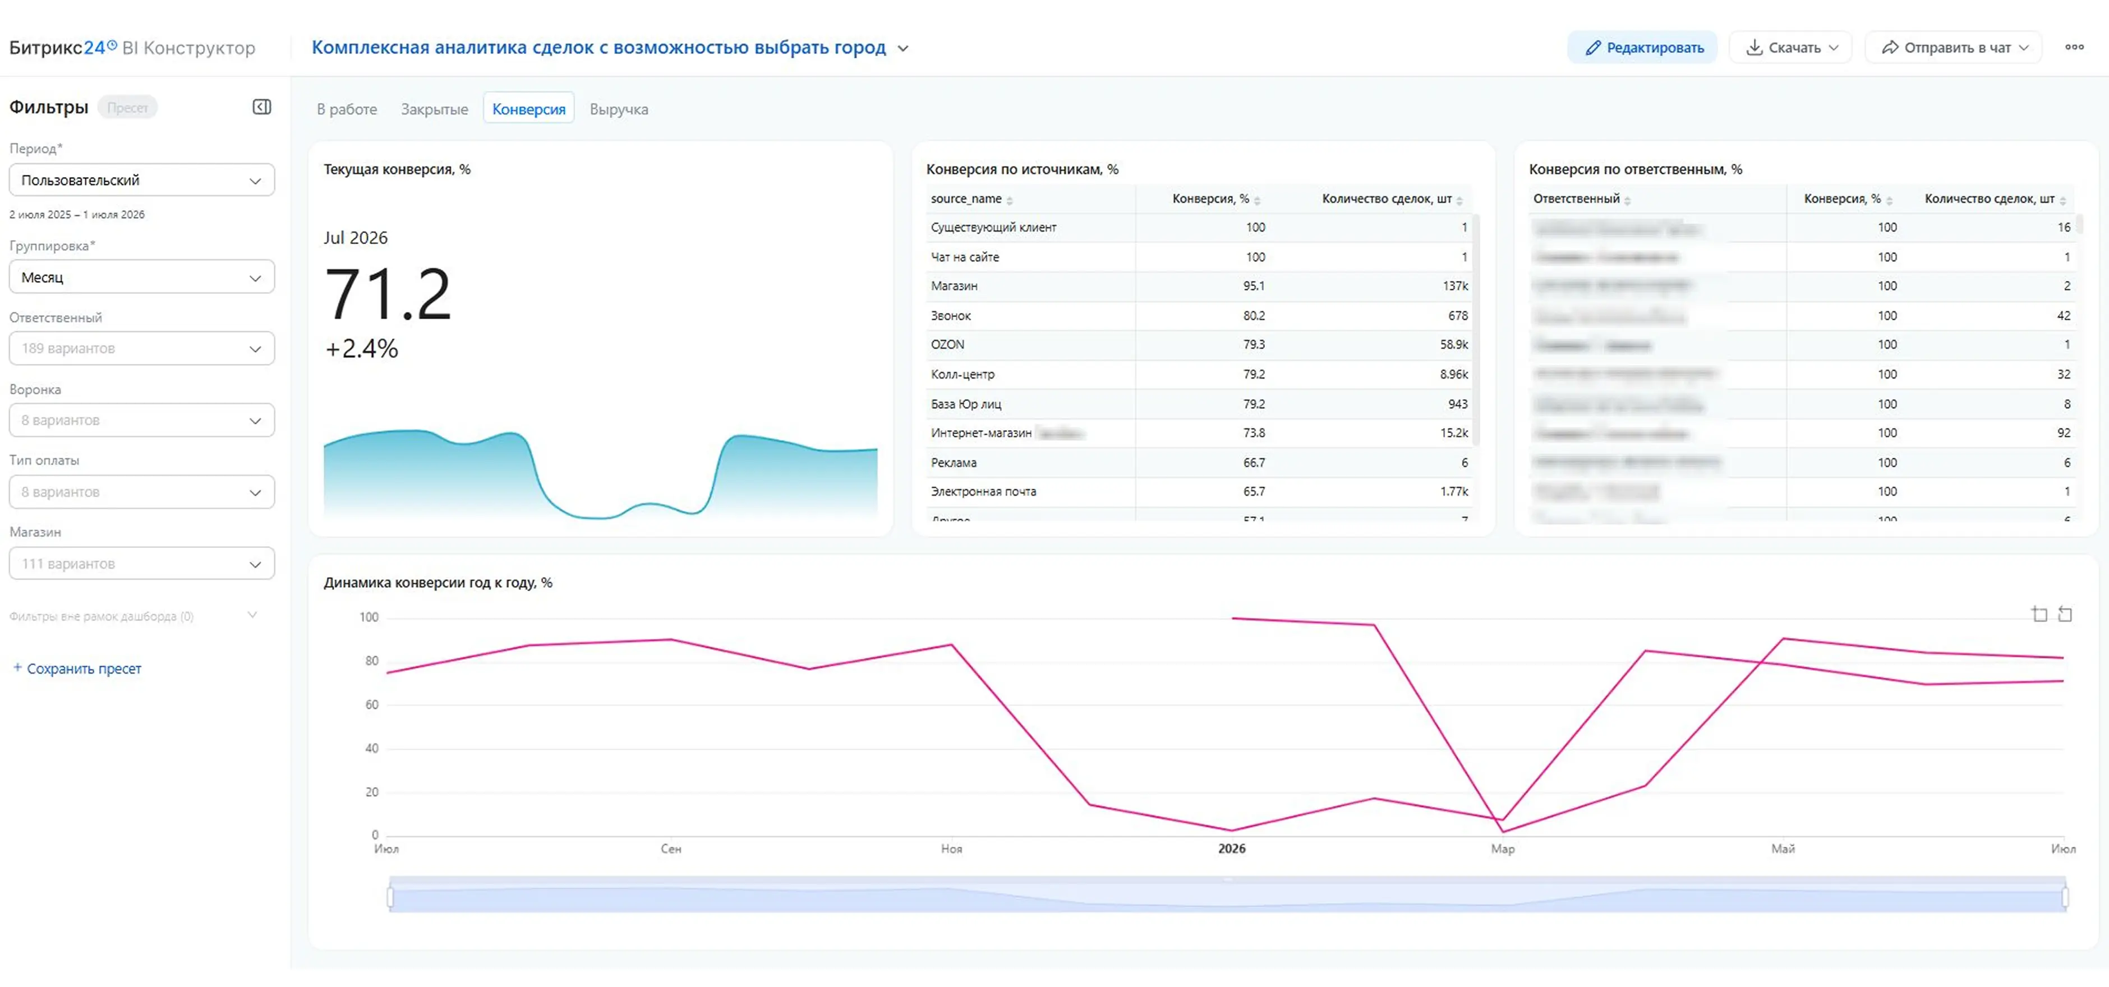Open the three-dots more options menu

[2074, 48]
